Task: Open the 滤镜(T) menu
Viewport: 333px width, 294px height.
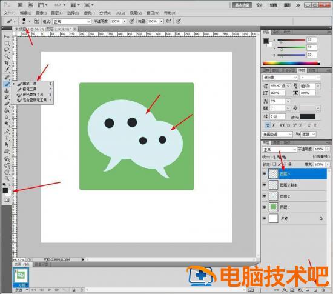Action: point(89,13)
